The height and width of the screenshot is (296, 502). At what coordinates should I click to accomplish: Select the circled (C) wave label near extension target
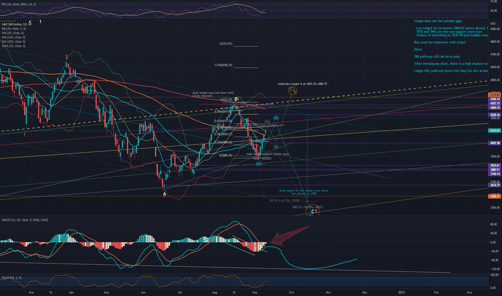coord(291,90)
